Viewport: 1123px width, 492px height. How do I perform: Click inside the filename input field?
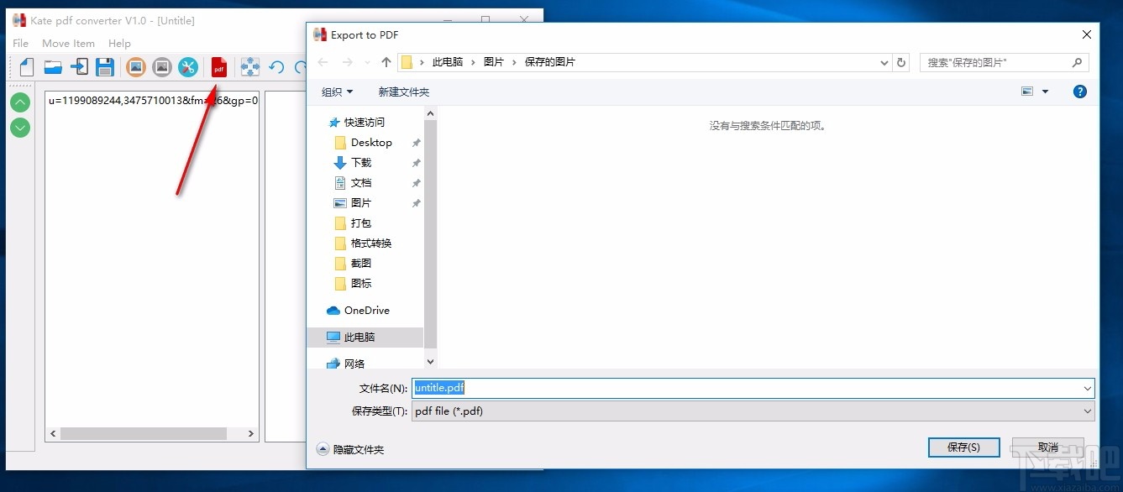[588, 387]
